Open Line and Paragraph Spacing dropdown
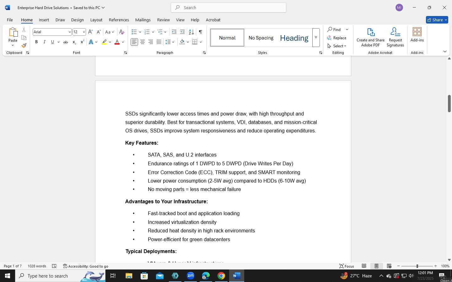The image size is (452, 282). (x=170, y=42)
